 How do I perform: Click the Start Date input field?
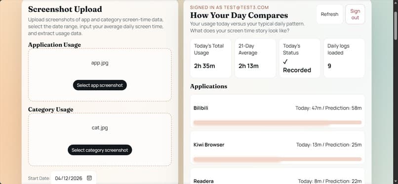(x=74, y=178)
